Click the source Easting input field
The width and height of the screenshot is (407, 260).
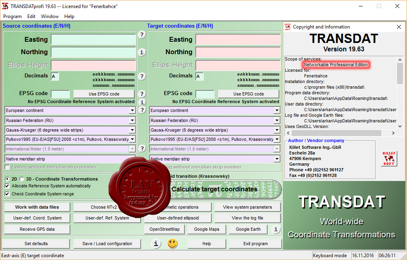point(94,40)
